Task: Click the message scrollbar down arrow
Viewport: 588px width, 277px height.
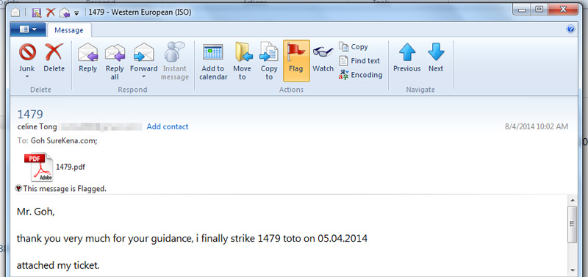Action: point(573,270)
